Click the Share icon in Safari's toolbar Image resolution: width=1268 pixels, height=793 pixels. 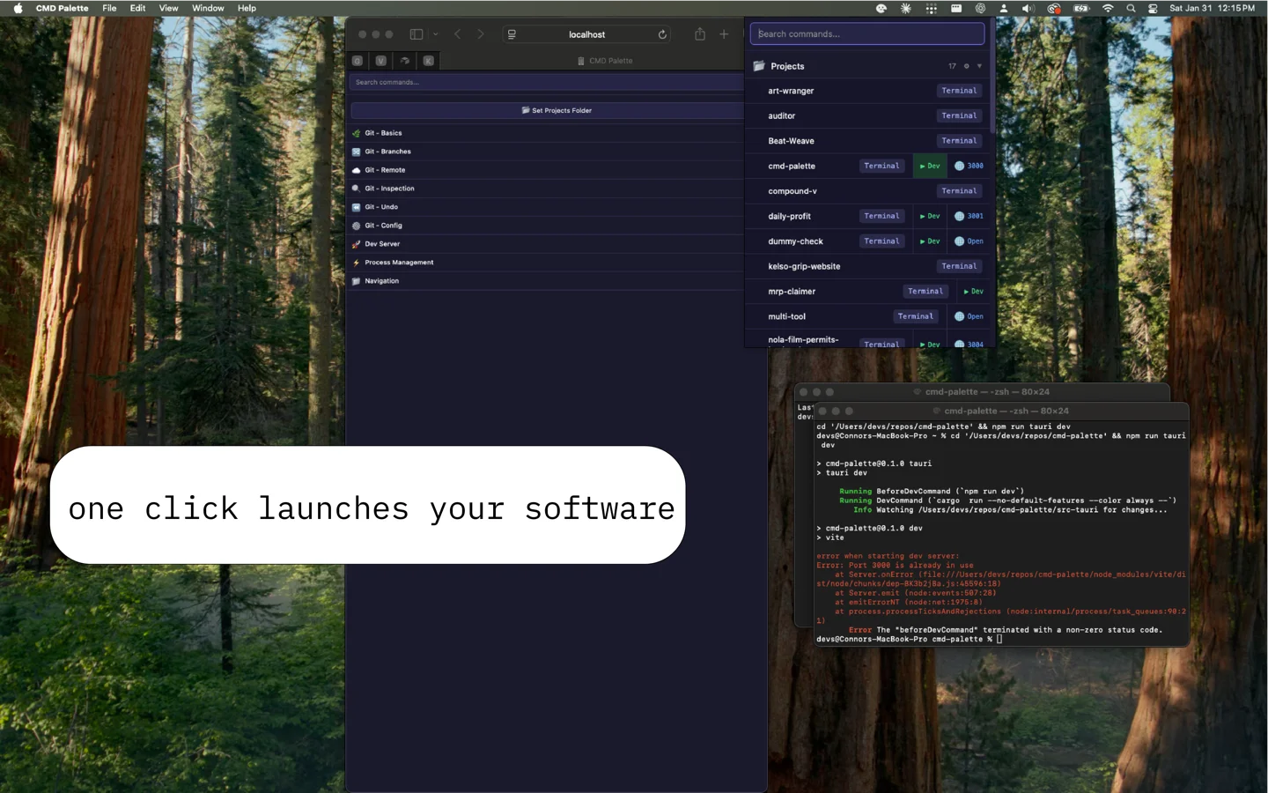pyautogui.click(x=699, y=33)
